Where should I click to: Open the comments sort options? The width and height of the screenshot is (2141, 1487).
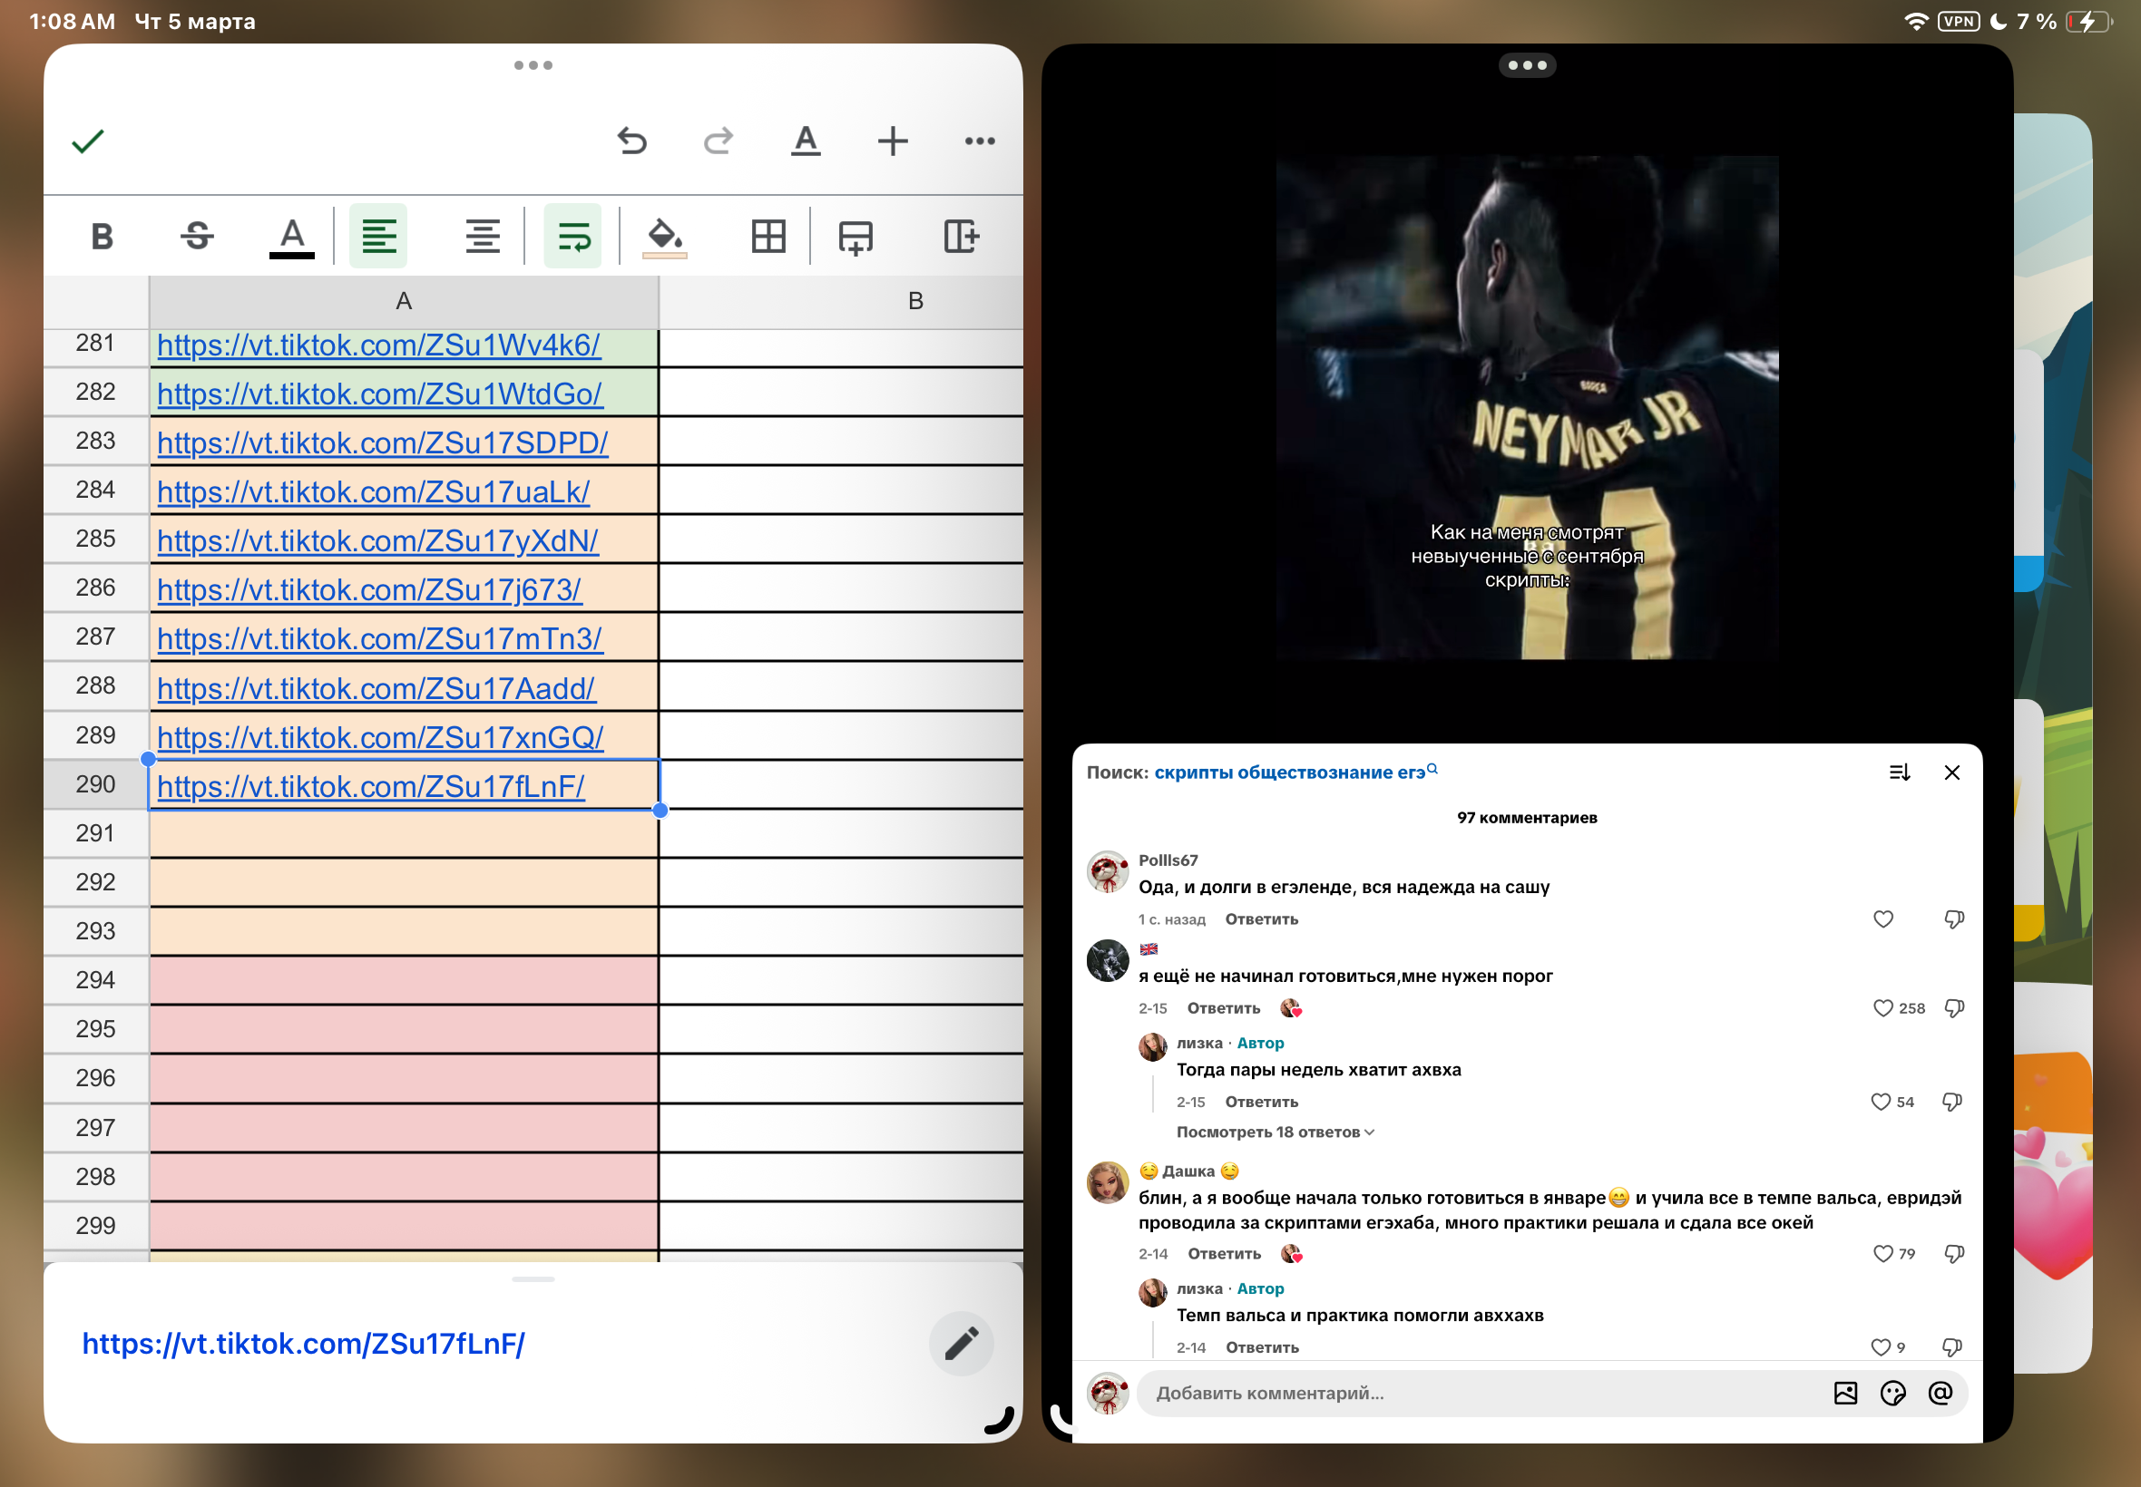tap(1899, 773)
